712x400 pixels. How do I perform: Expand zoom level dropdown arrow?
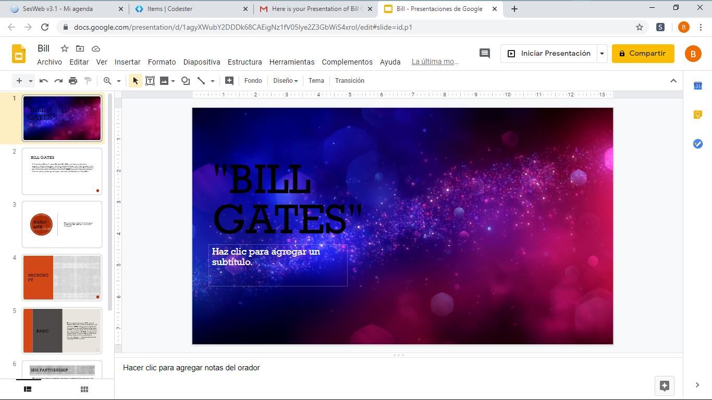(119, 81)
